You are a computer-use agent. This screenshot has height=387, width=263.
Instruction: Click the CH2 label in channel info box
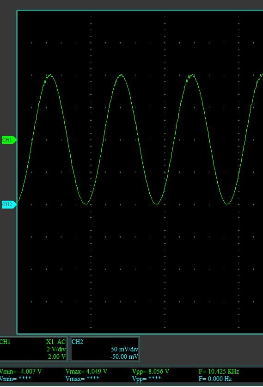point(77,342)
